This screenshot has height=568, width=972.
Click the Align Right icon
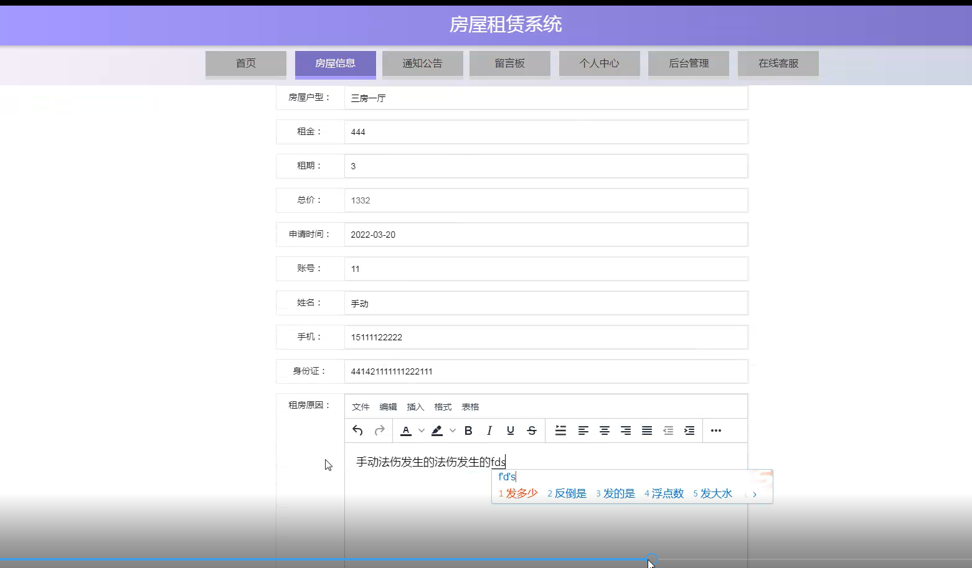tap(626, 430)
